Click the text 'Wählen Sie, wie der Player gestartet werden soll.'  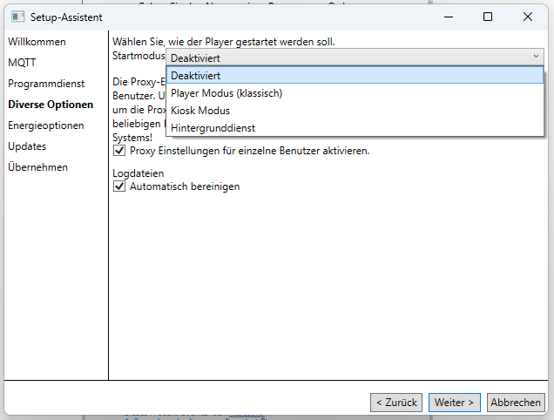point(223,42)
